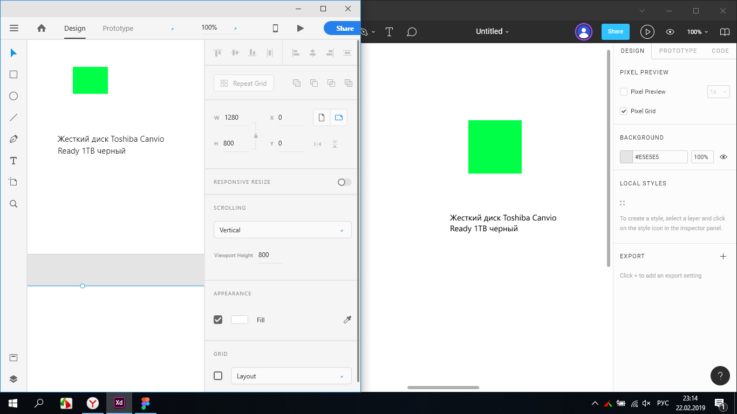The height and width of the screenshot is (414, 737).
Task: Start the XD desktop preview play button
Action: pyautogui.click(x=301, y=28)
